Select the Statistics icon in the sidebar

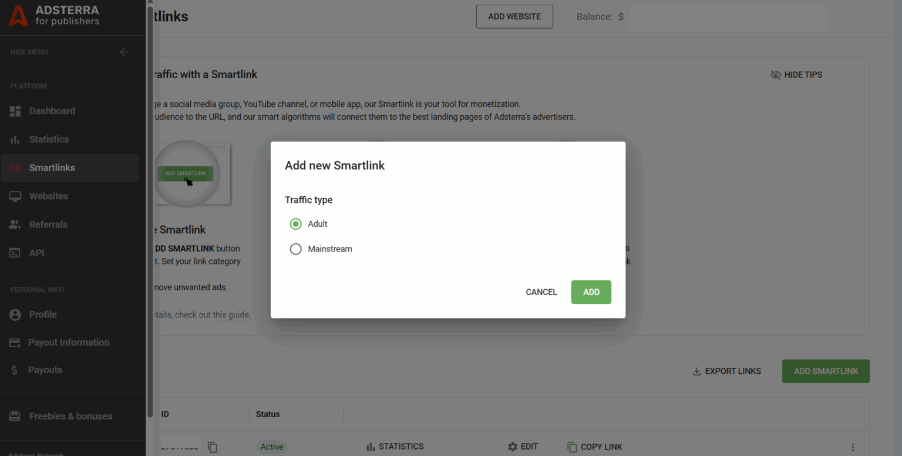(15, 139)
